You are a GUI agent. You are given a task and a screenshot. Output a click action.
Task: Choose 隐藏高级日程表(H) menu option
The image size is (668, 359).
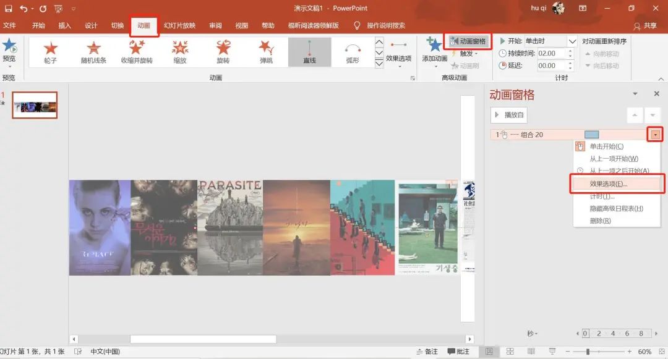click(x=617, y=208)
